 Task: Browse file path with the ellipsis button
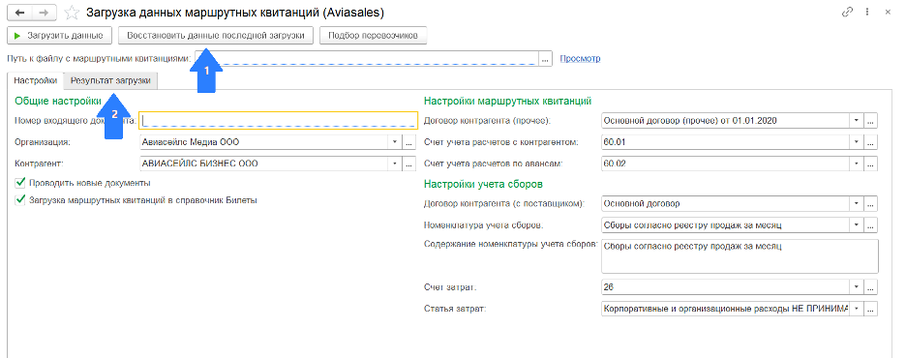click(x=546, y=58)
